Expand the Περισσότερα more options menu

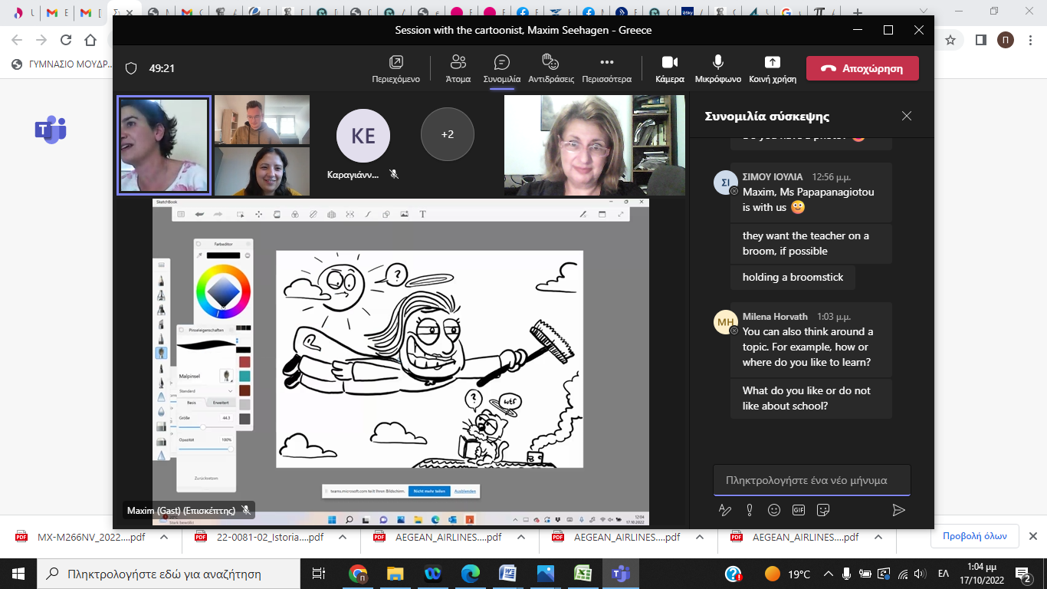click(606, 68)
